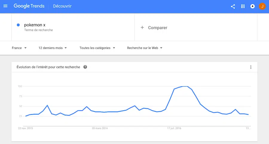This screenshot has width=269, height=144.
Task: Click the help icon beside chart title
Action: [x=85, y=67]
